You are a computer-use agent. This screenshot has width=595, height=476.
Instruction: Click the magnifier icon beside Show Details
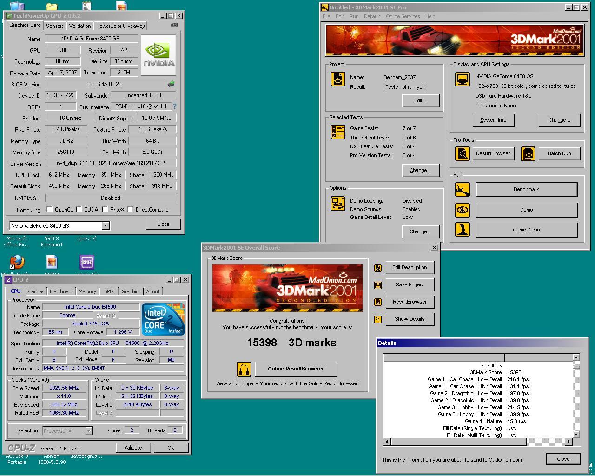378,319
